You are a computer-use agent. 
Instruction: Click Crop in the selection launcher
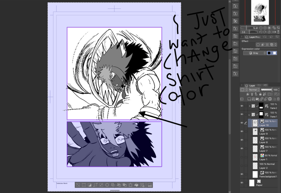click(x=84, y=185)
